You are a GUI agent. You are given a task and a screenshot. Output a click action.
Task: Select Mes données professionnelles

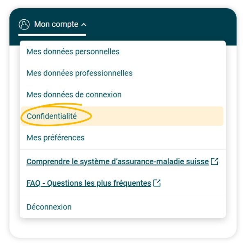(x=80, y=73)
